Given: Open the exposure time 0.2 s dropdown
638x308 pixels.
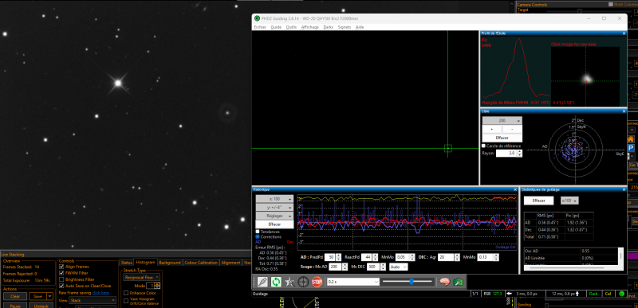Looking at the screenshot, I should pyautogui.click(x=352, y=282).
